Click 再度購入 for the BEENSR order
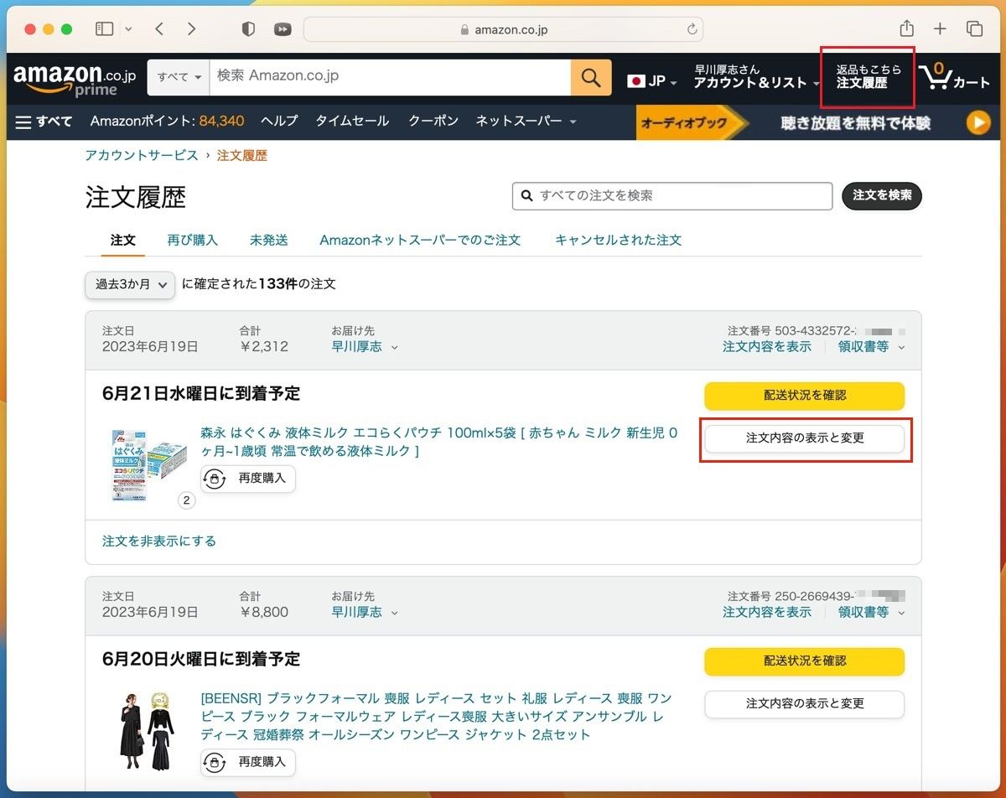The height and width of the screenshot is (798, 1006). click(248, 762)
